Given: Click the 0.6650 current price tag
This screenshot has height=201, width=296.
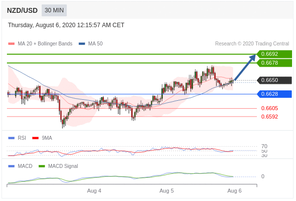Looking at the screenshot, I should pos(274,80).
